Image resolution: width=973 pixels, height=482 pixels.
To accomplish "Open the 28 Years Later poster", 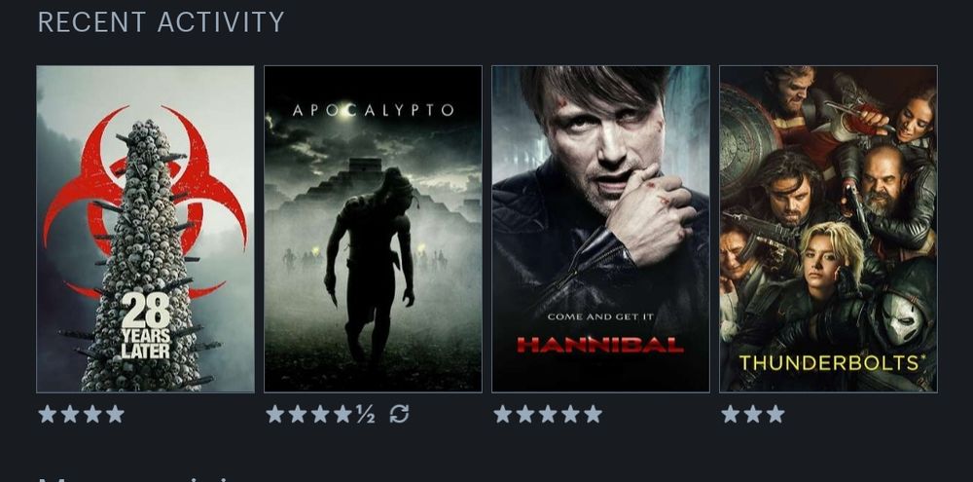I will (x=145, y=229).
